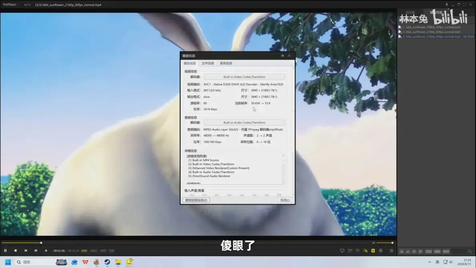The height and width of the screenshot is (268, 476).
Task: Pin PotPlayer window on top
Action: point(446,5)
